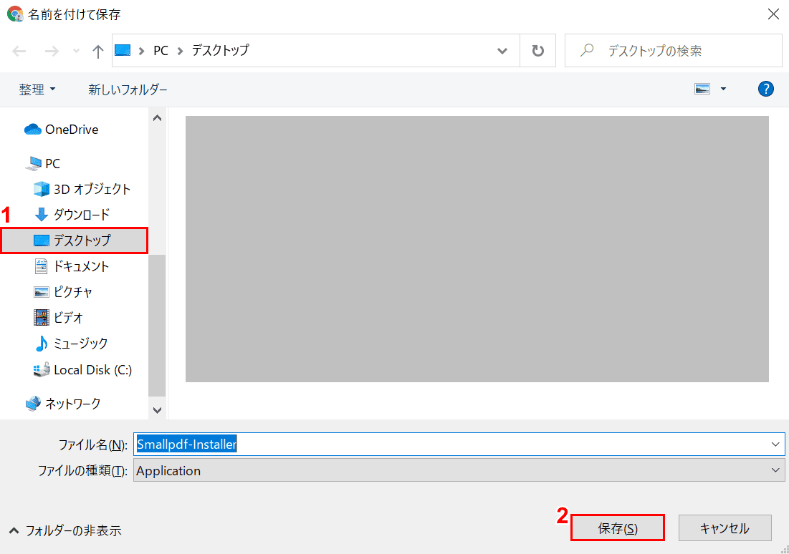789x554 pixels.
Task: Open the ファイルの種類 Application dropdown
Action: pyautogui.click(x=459, y=470)
